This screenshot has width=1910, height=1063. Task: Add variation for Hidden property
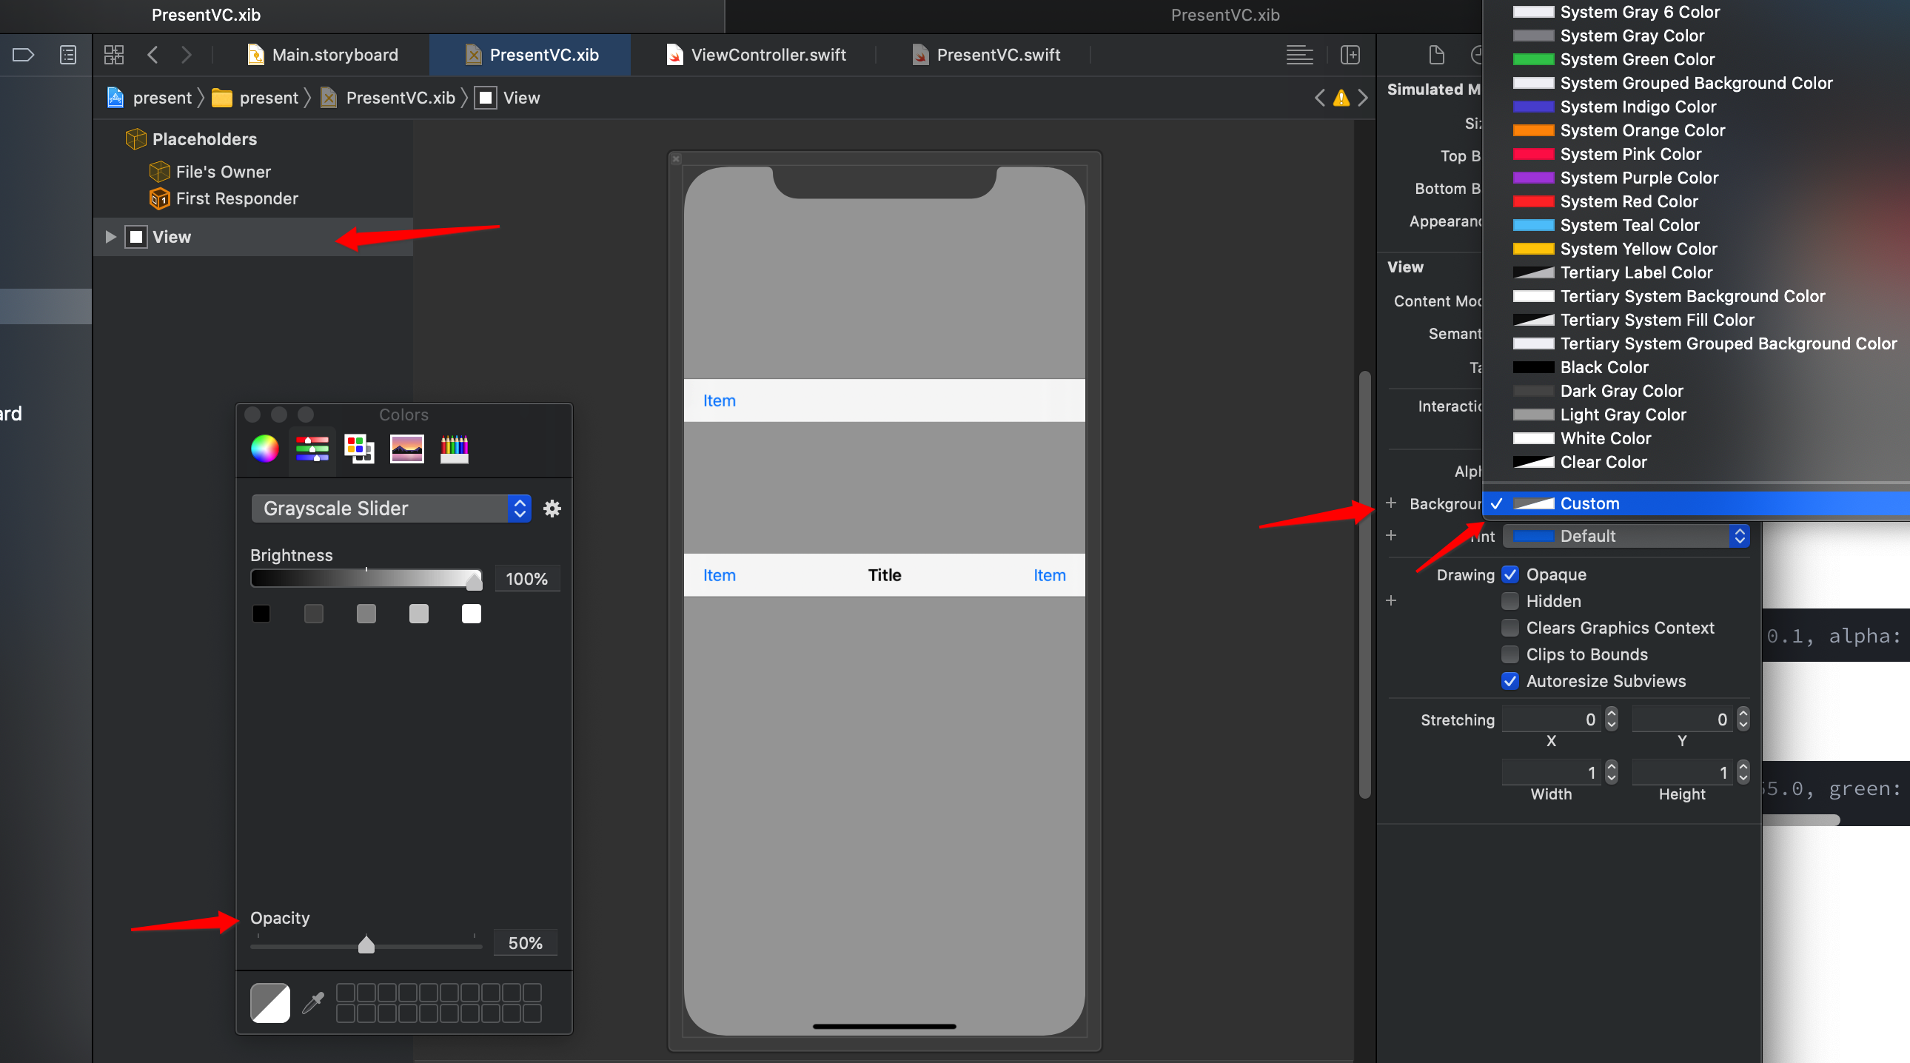[x=1391, y=600]
